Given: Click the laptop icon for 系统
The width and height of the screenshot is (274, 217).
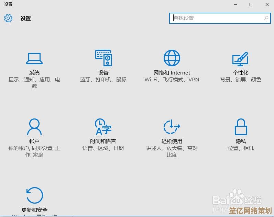Looking at the screenshot, I should (34, 58).
